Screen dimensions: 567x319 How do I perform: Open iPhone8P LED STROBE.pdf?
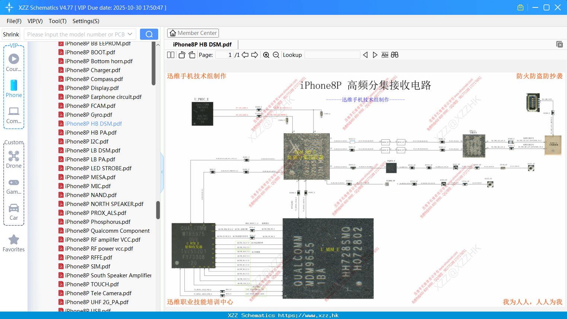pyautogui.click(x=98, y=168)
